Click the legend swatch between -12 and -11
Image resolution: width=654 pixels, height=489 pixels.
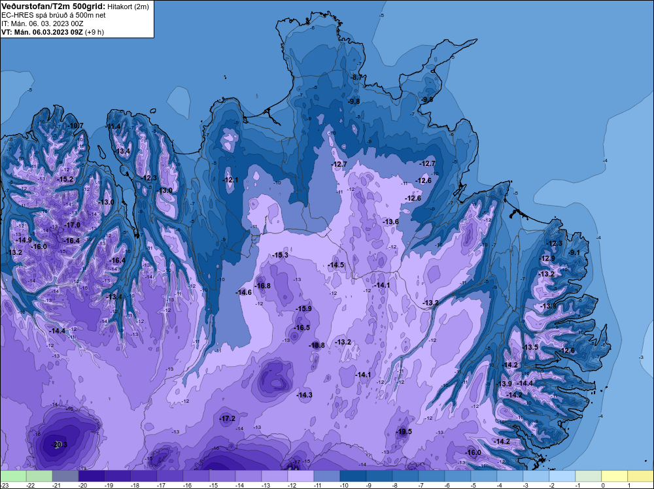[300, 476]
